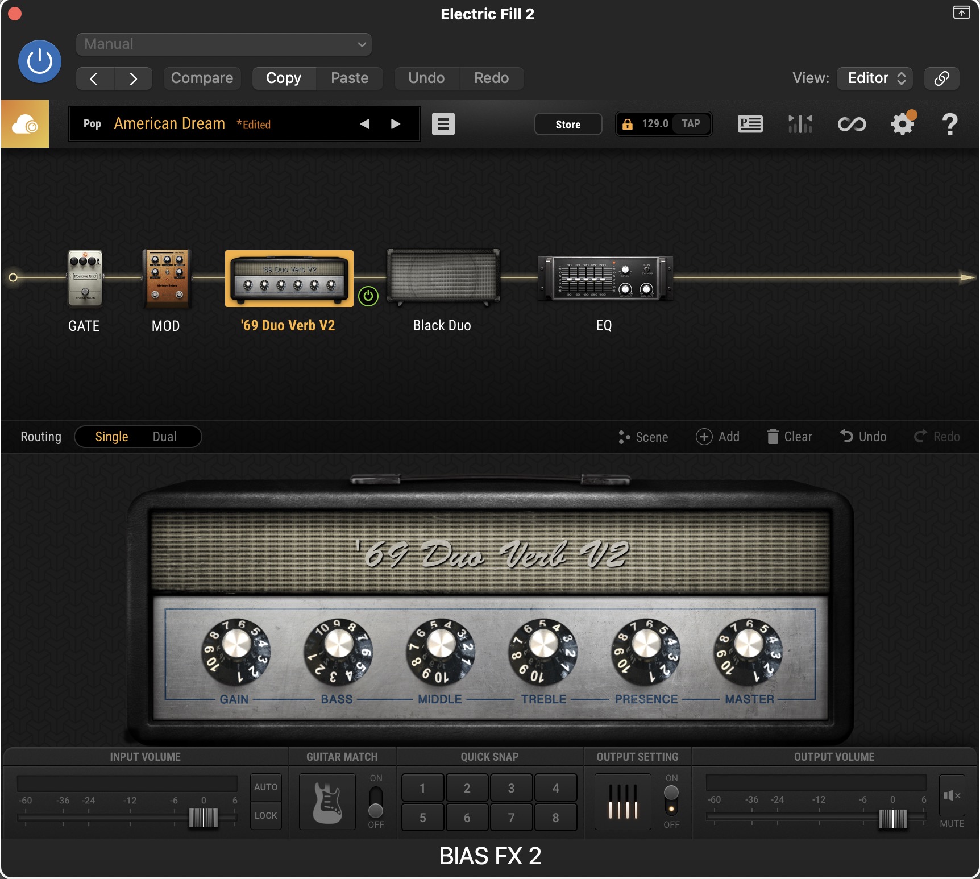Click the Compare button
This screenshot has width=980, height=879.
(x=202, y=78)
